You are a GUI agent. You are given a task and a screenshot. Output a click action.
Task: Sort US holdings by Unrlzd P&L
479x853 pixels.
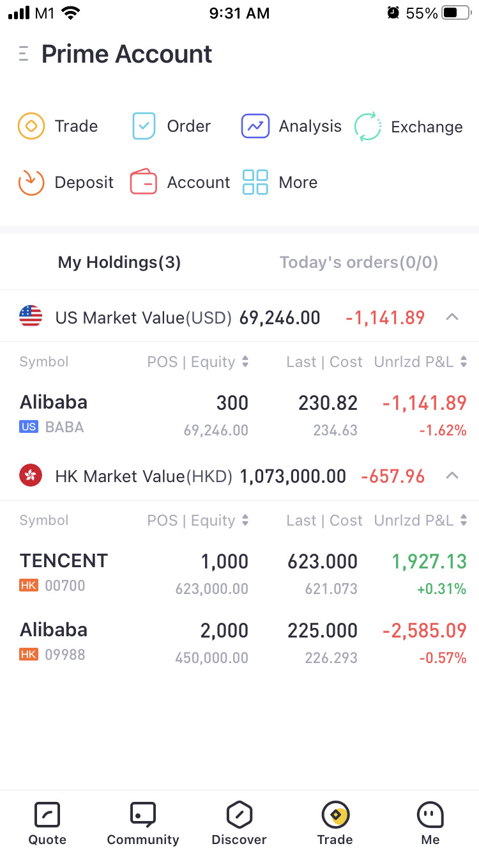tap(420, 362)
